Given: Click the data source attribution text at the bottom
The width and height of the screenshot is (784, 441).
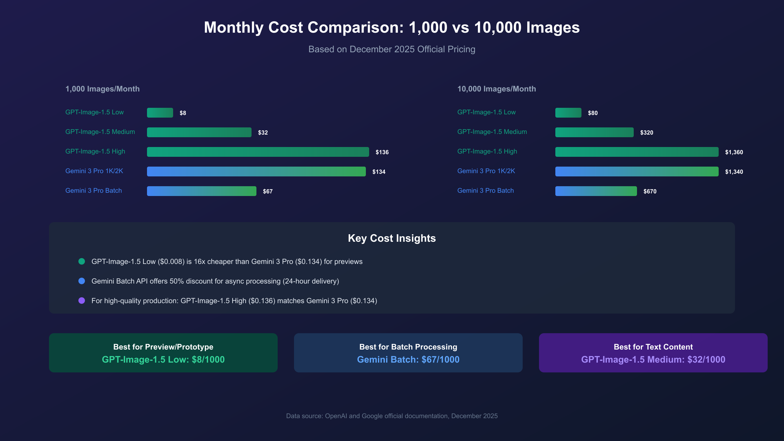Looking at the screenshot, I should pyautogui.click(x=392, y=416).
